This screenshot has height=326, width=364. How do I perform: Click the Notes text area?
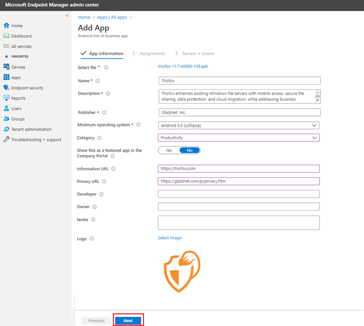click(x=239, y=223)
